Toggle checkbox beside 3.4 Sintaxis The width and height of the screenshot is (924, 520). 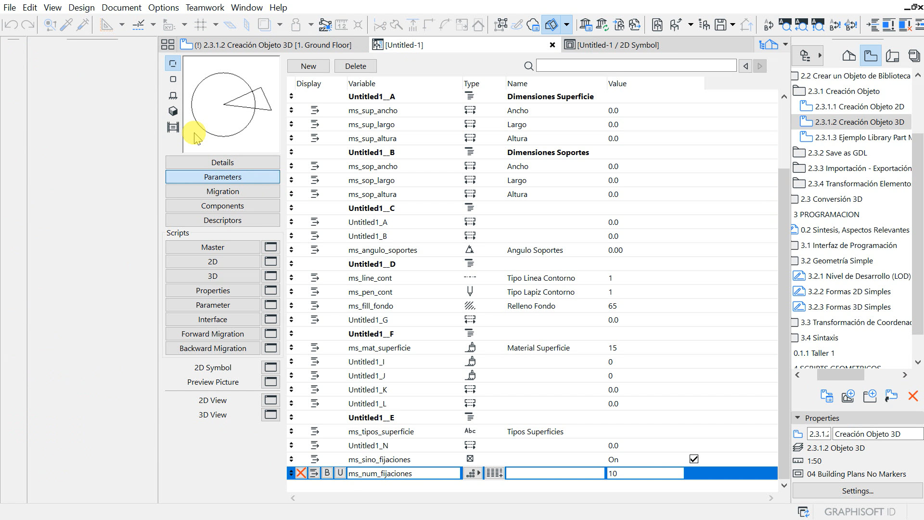pos(795,338)
